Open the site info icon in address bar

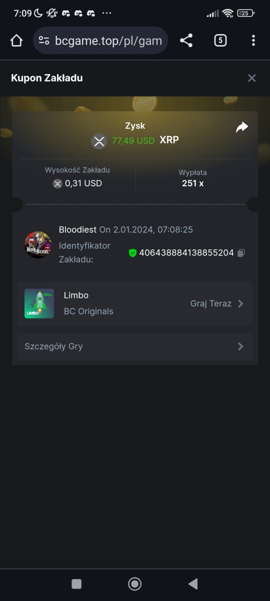click(44, 41)
